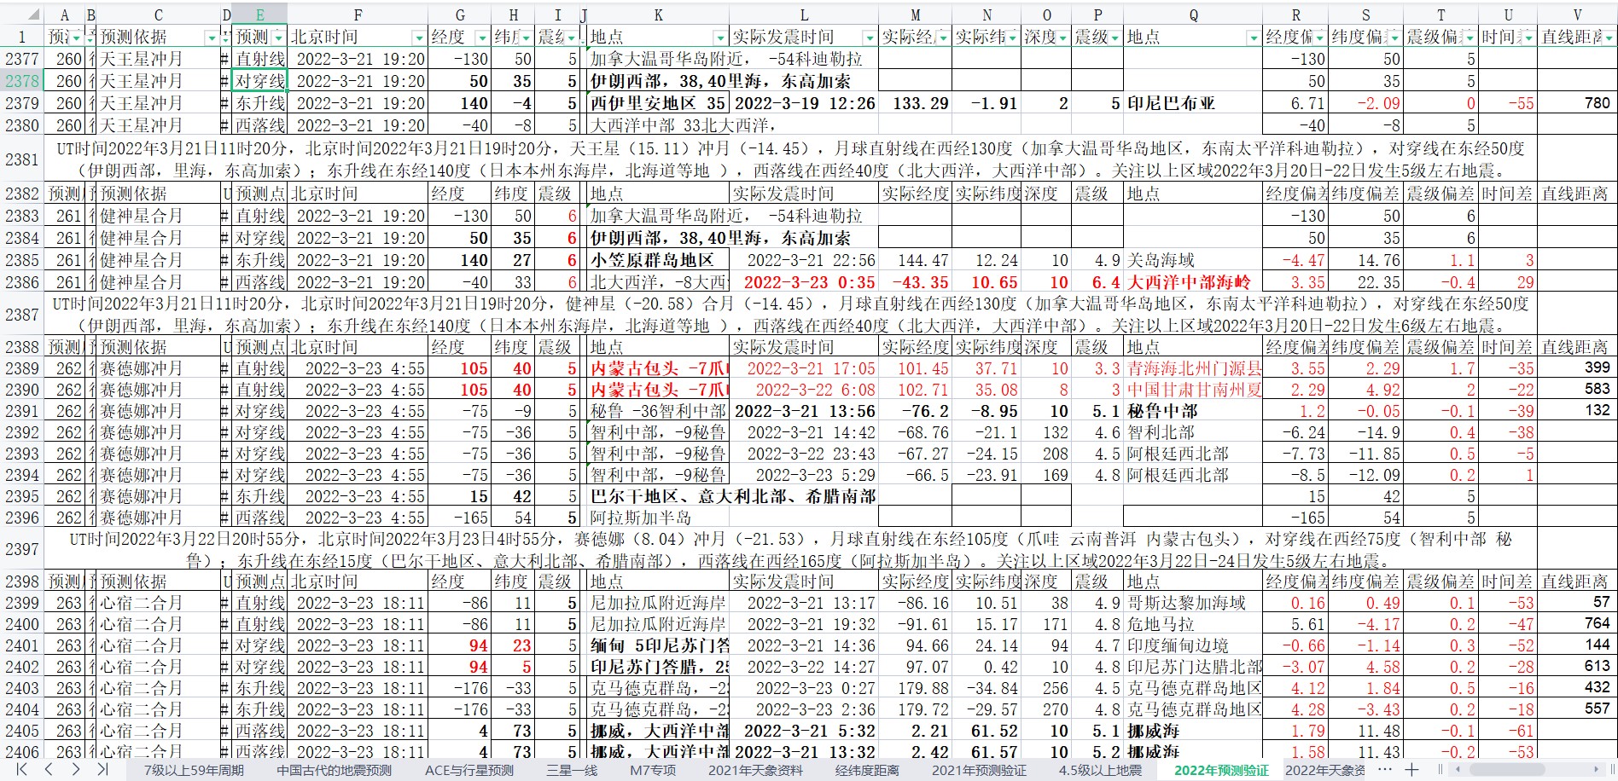Click cell 印度缅甸边境 in row 2401
The image size is (1618, 781).
[1193, 645]
